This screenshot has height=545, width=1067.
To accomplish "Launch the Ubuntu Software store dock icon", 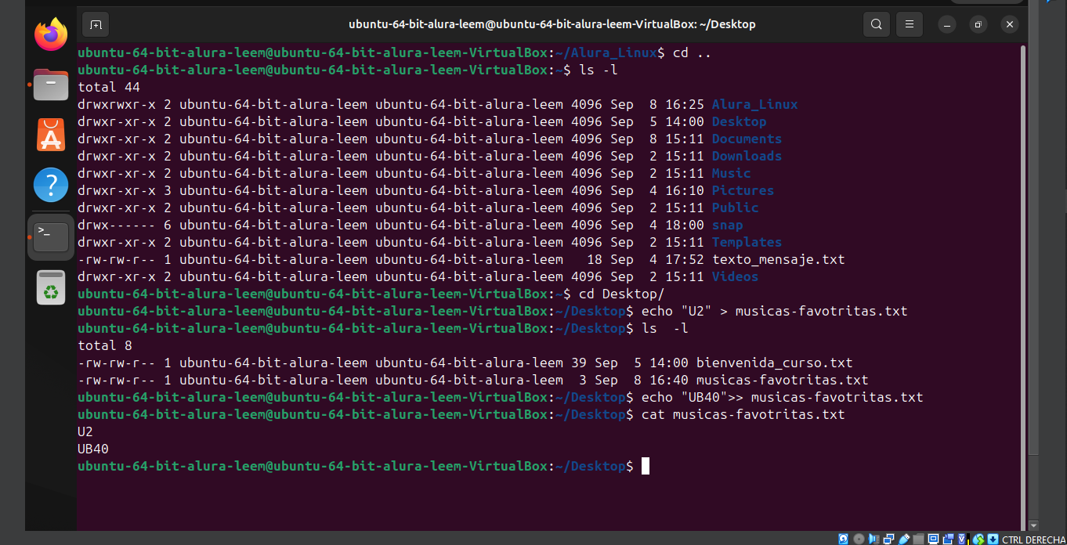I will 51,135.
